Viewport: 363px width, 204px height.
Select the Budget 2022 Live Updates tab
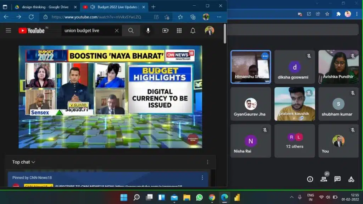tap(113, 7)
